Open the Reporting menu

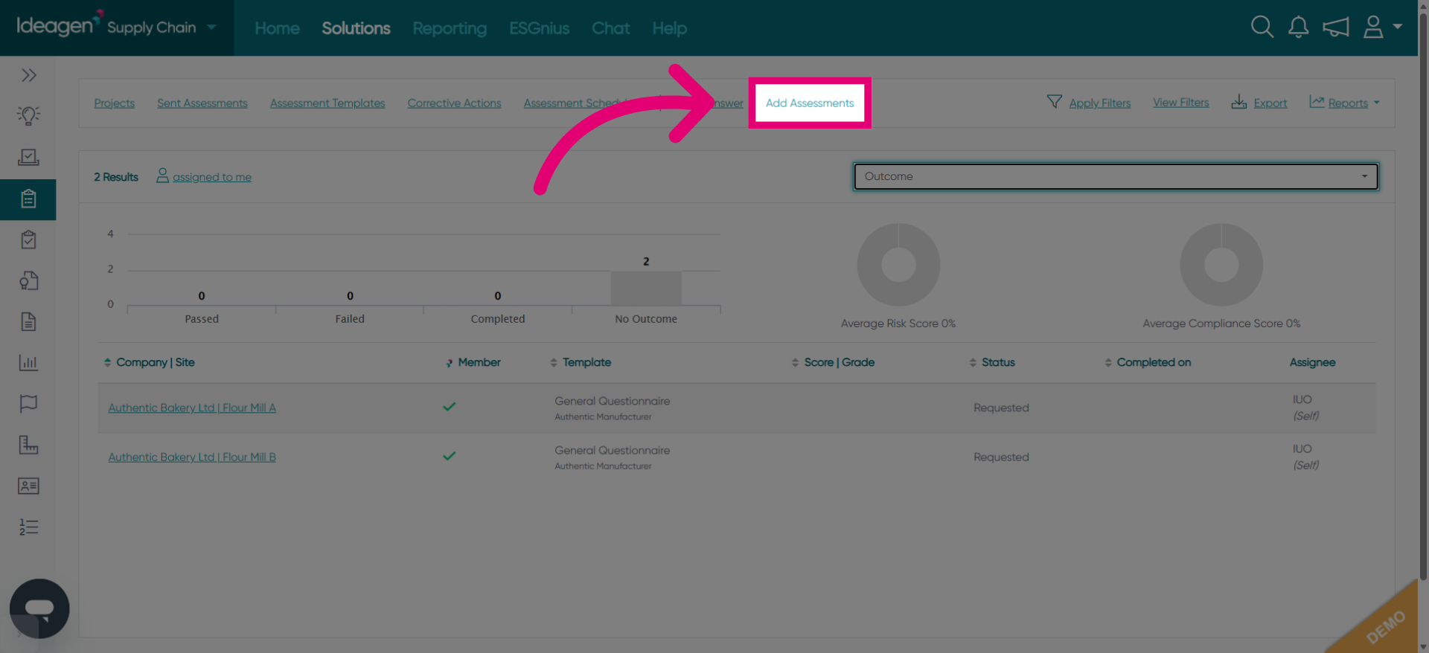[450, 28]
